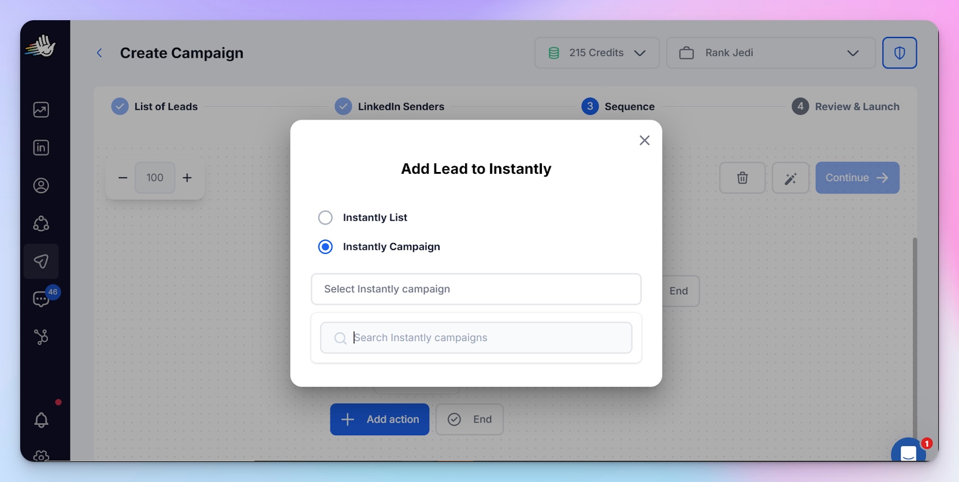Open the support chat bubble
Image resolution: width=959 pixels, height=482 pixels.
909,451
